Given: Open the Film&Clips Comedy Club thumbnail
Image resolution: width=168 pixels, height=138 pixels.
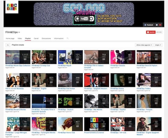Looking at the screenshot, I should tap(44, 57).
